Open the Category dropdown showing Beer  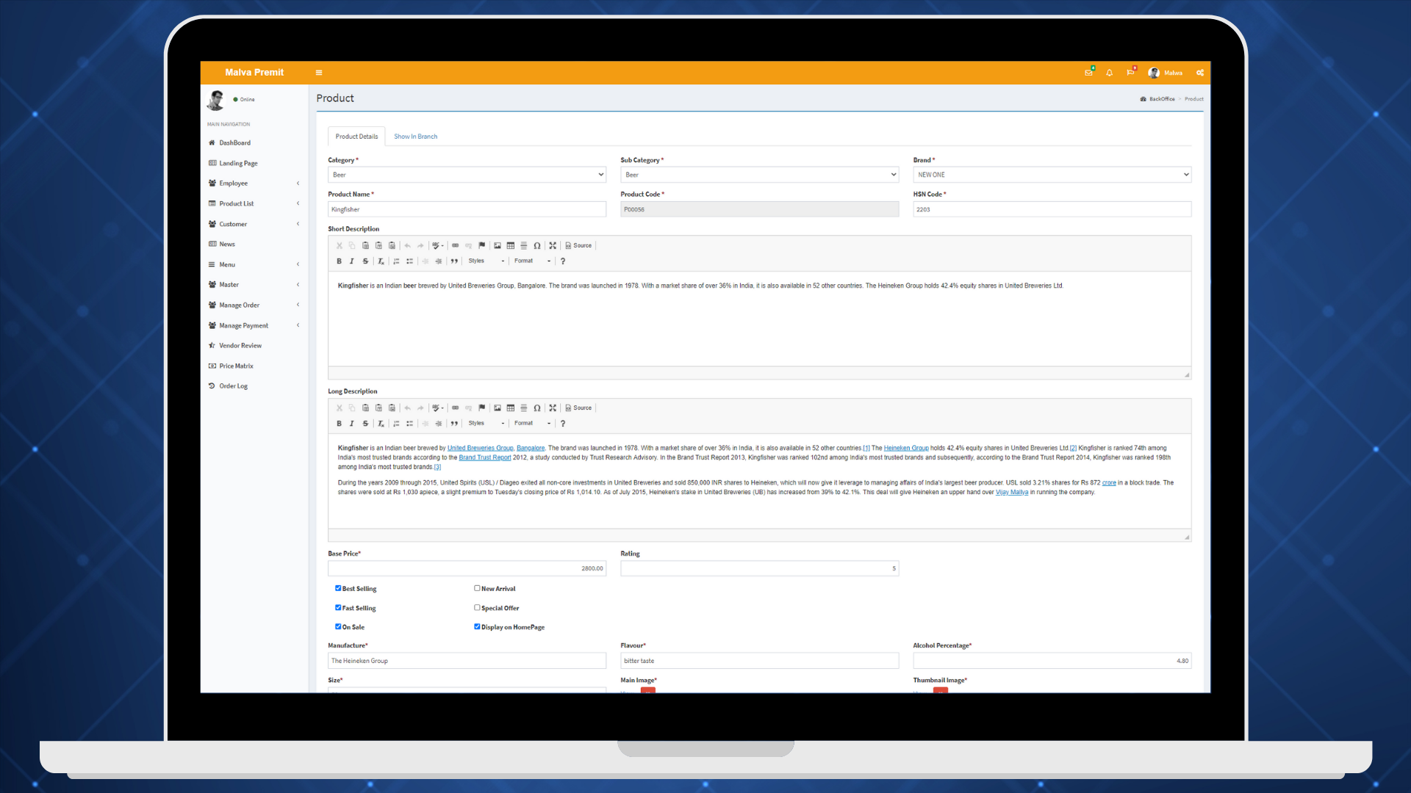[467, 175]
